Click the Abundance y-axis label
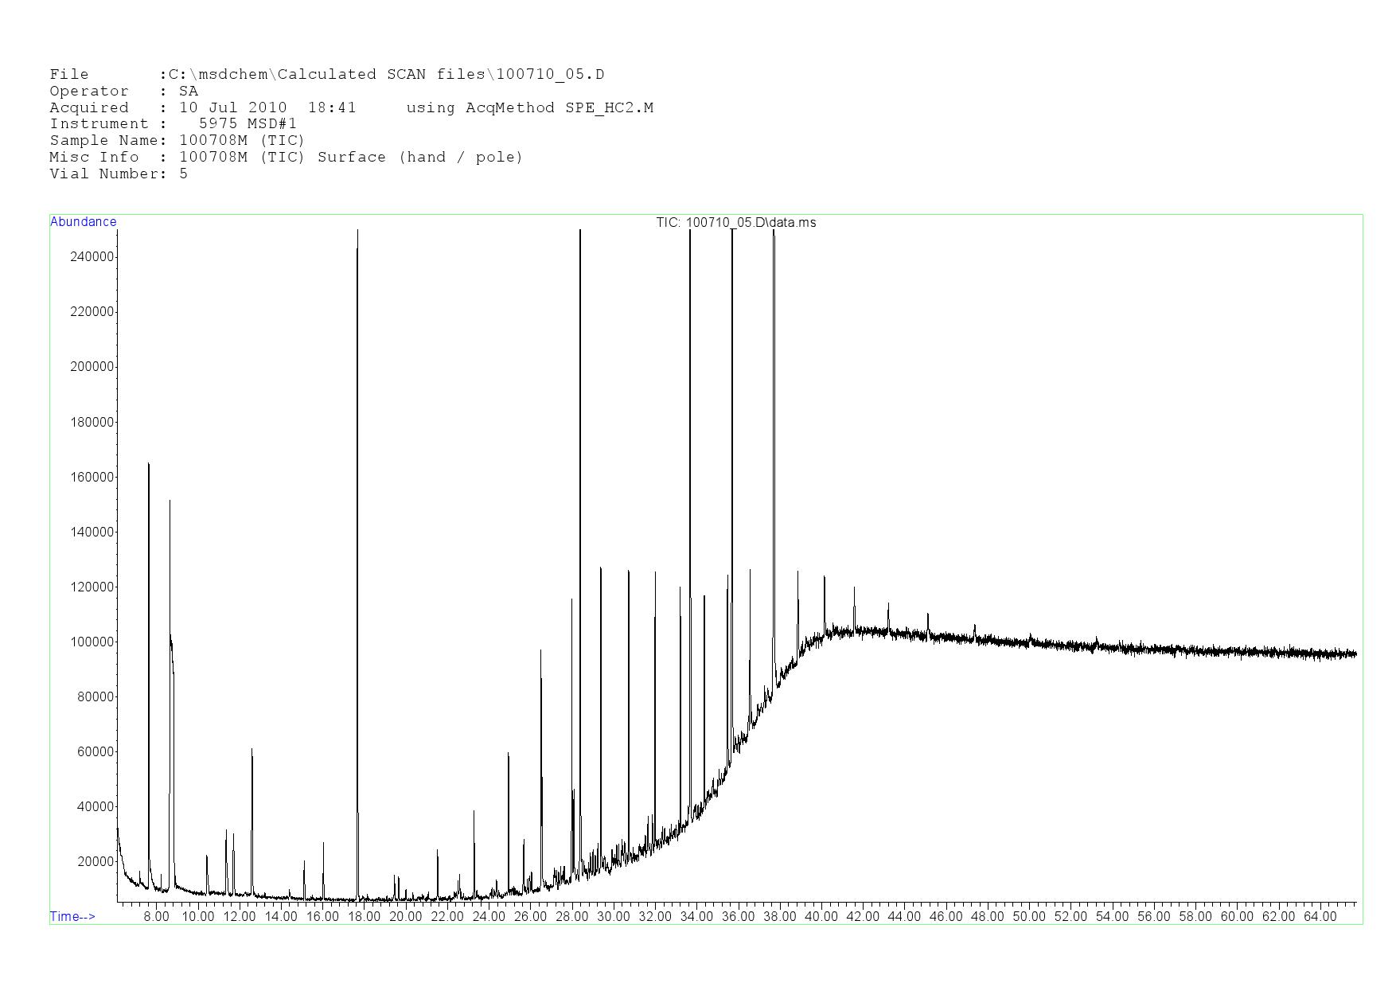 [83, 222]
